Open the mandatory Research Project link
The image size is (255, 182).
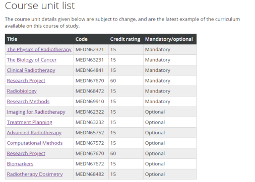click(x=26, y=81)
